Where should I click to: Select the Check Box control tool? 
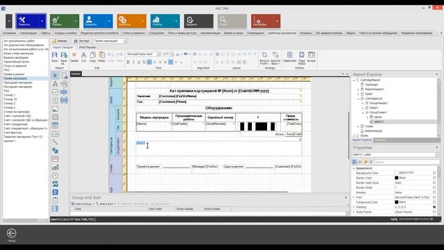(x=55, y=92)
